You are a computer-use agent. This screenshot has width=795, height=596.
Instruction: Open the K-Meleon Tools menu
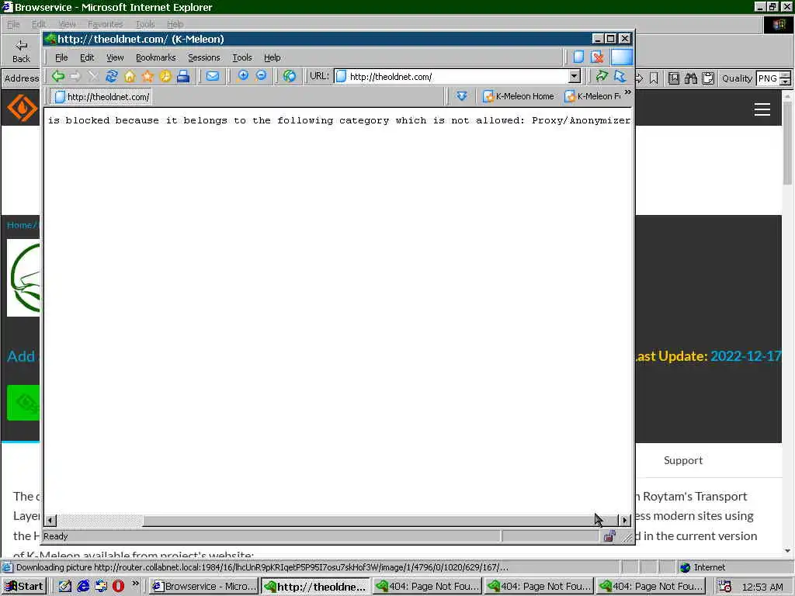tap(242, 57)
